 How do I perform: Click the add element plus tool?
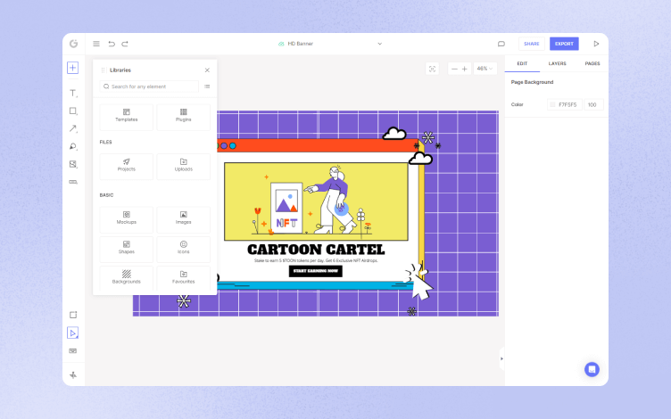73,68
